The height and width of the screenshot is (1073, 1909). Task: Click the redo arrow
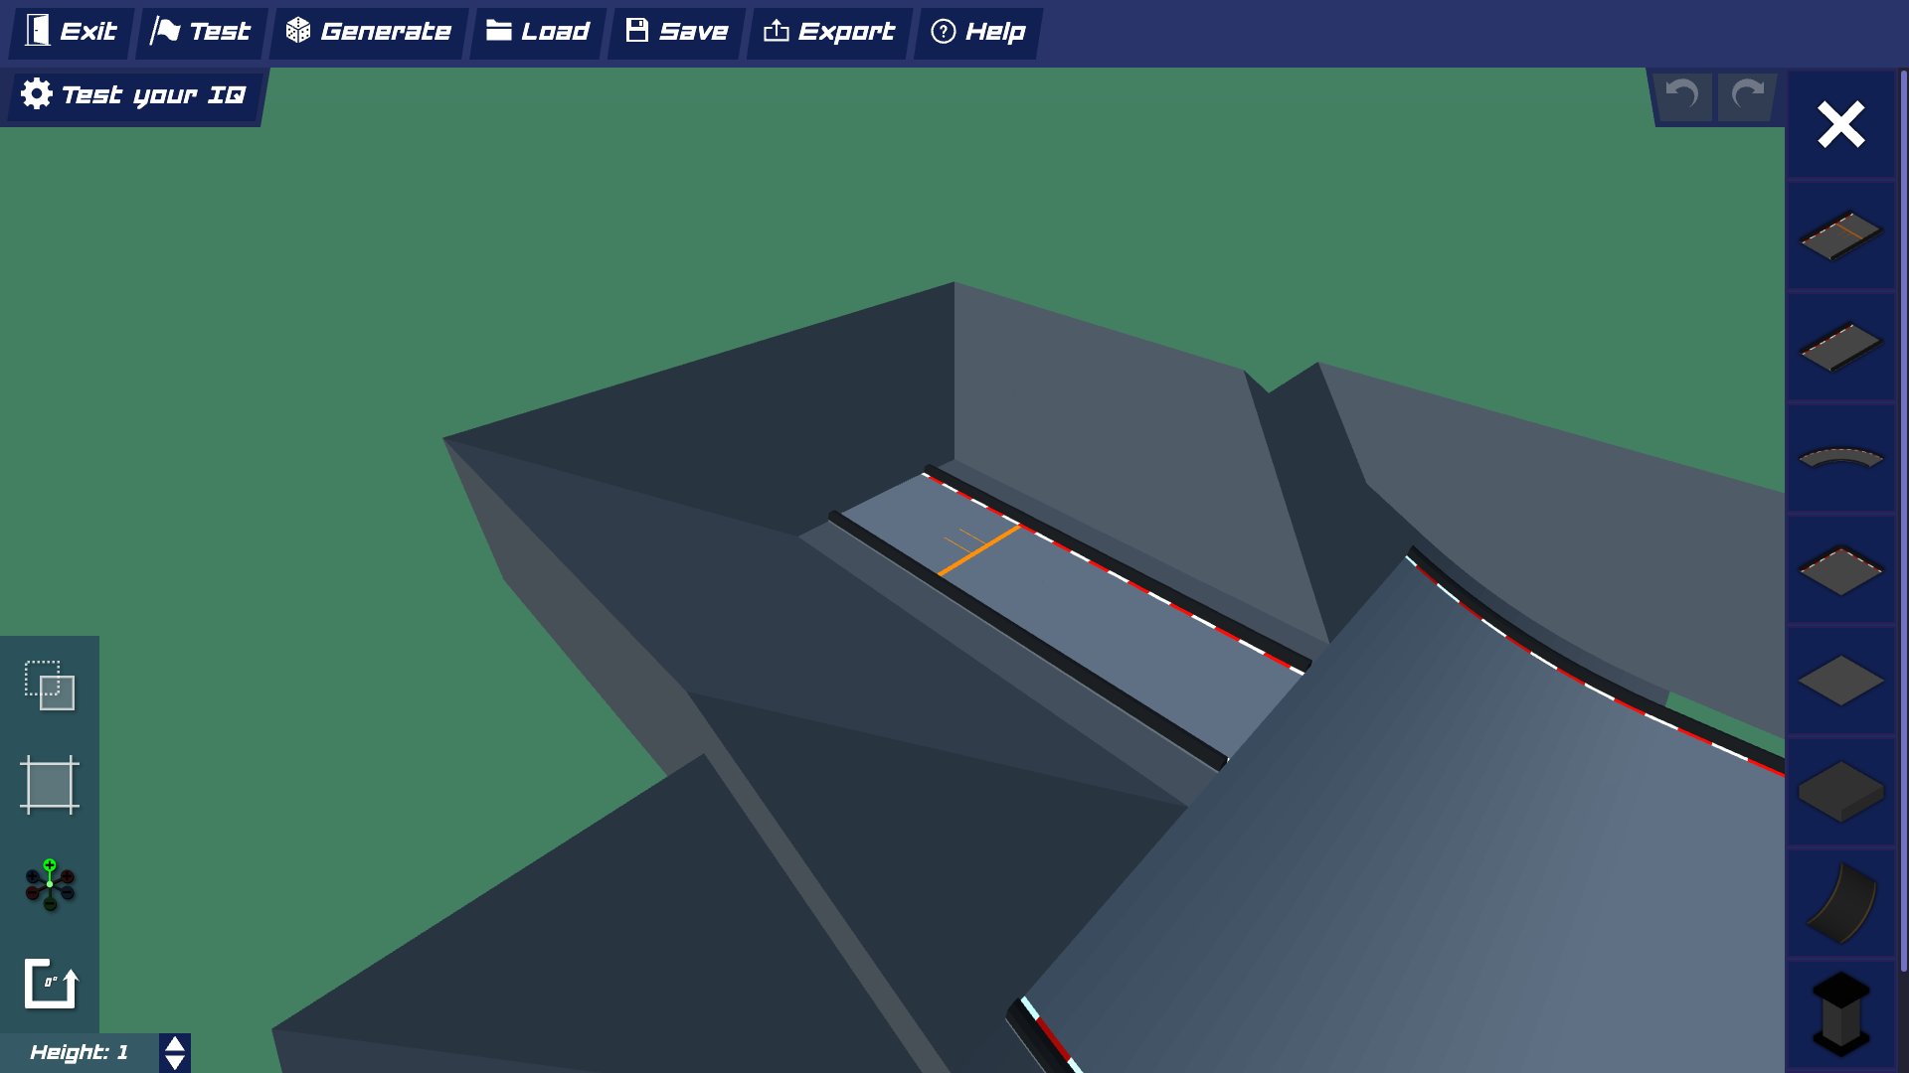(x=1747, y=96)
